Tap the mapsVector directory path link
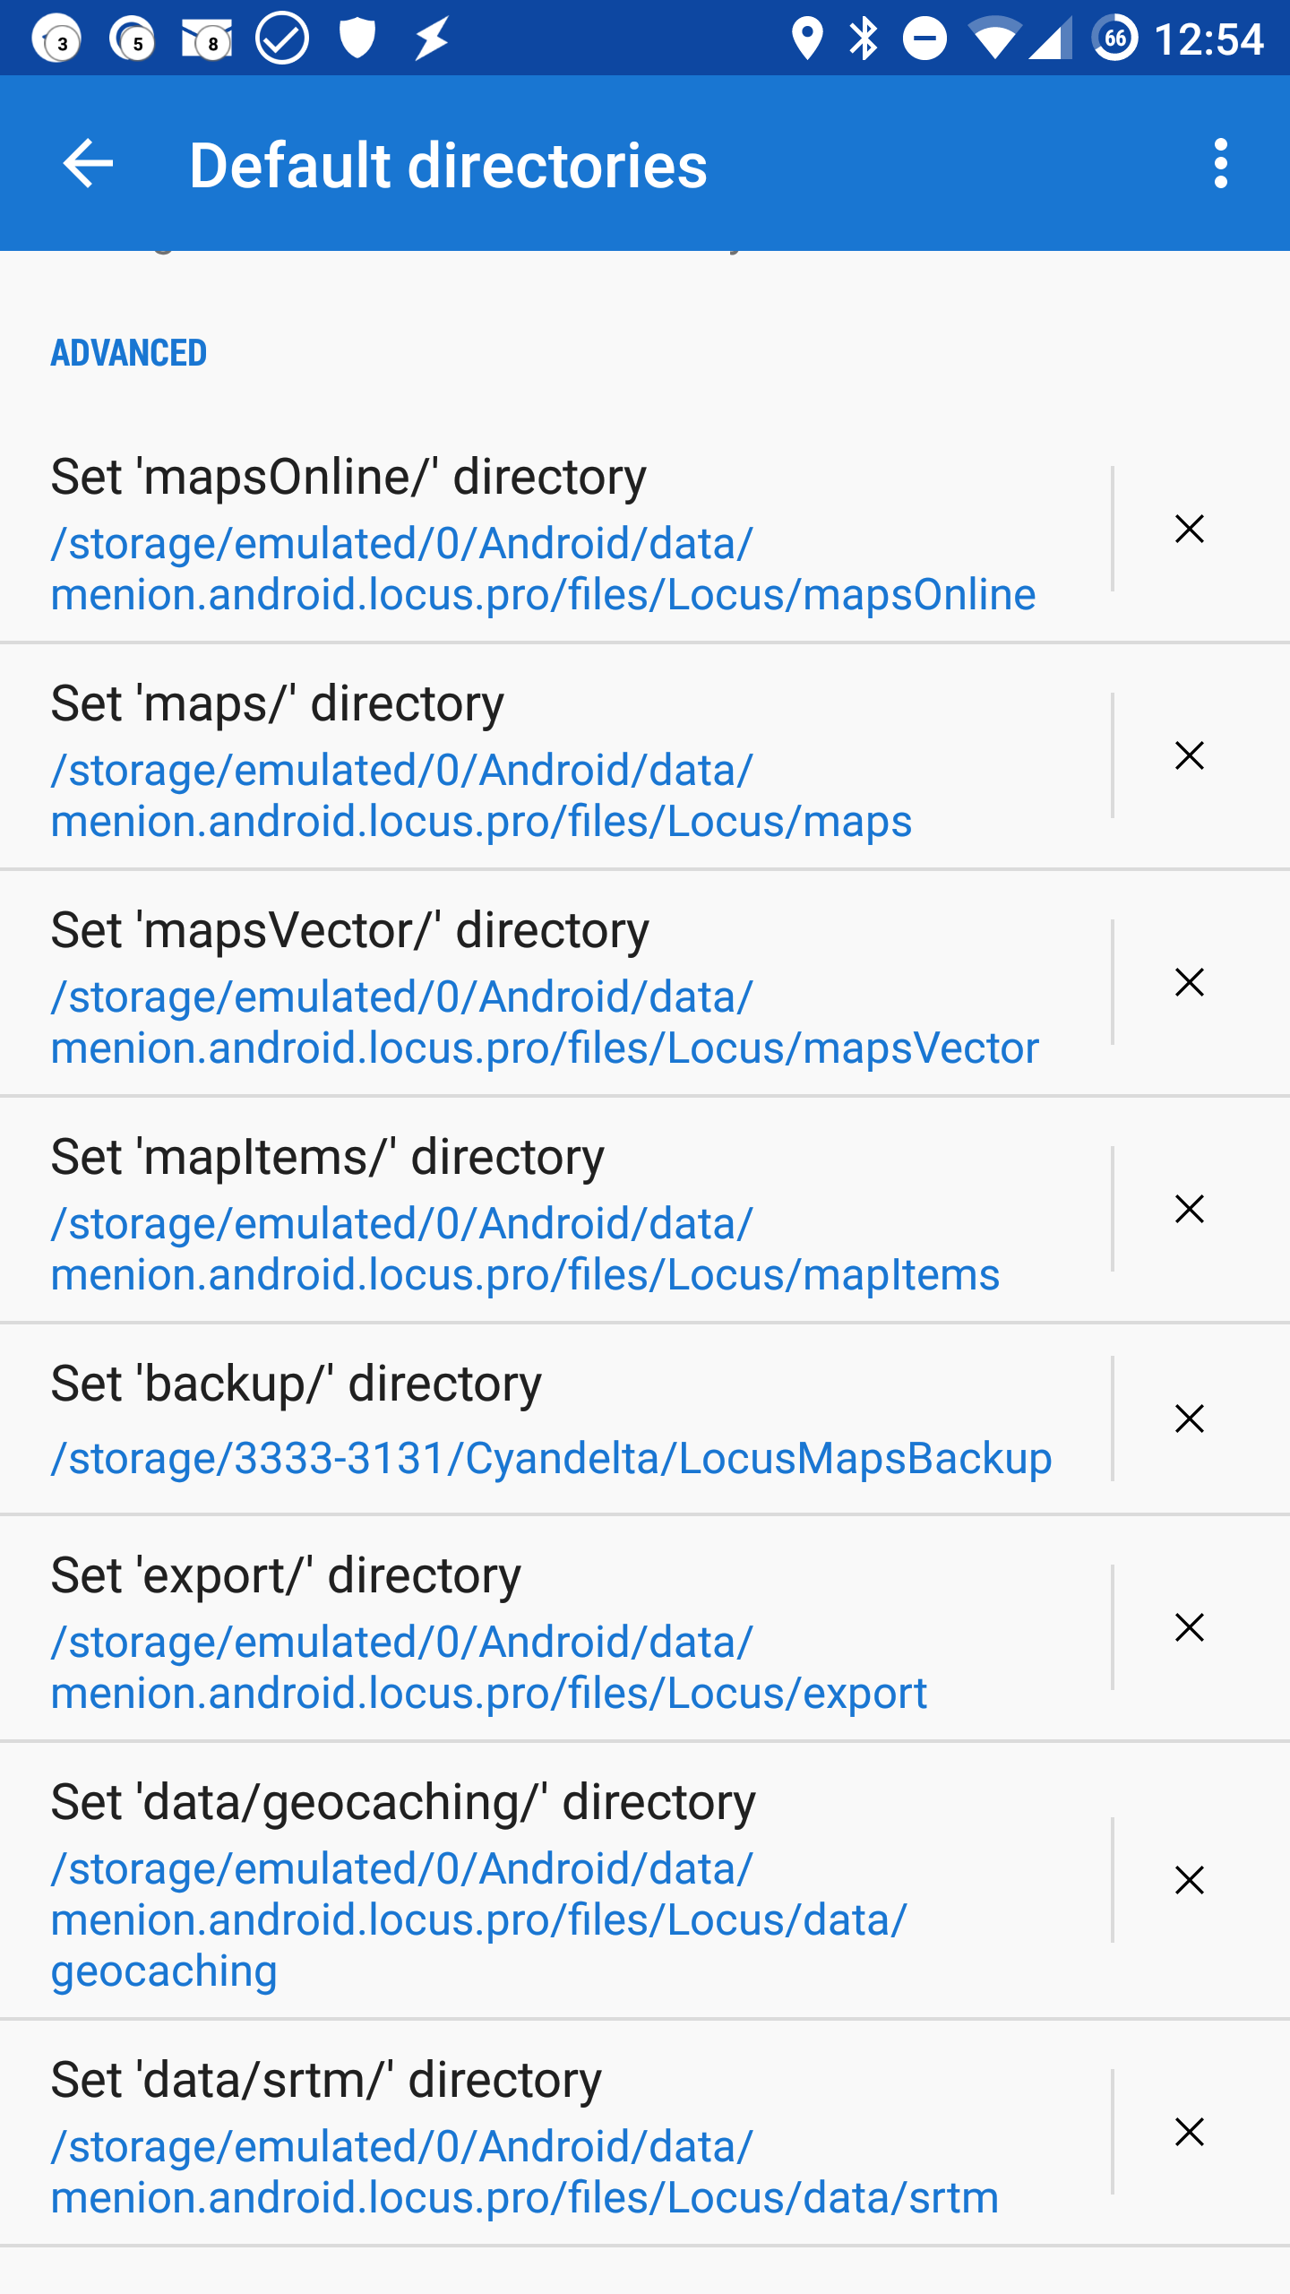The image size is (1290, 2294). click(x=543, y=1022)
